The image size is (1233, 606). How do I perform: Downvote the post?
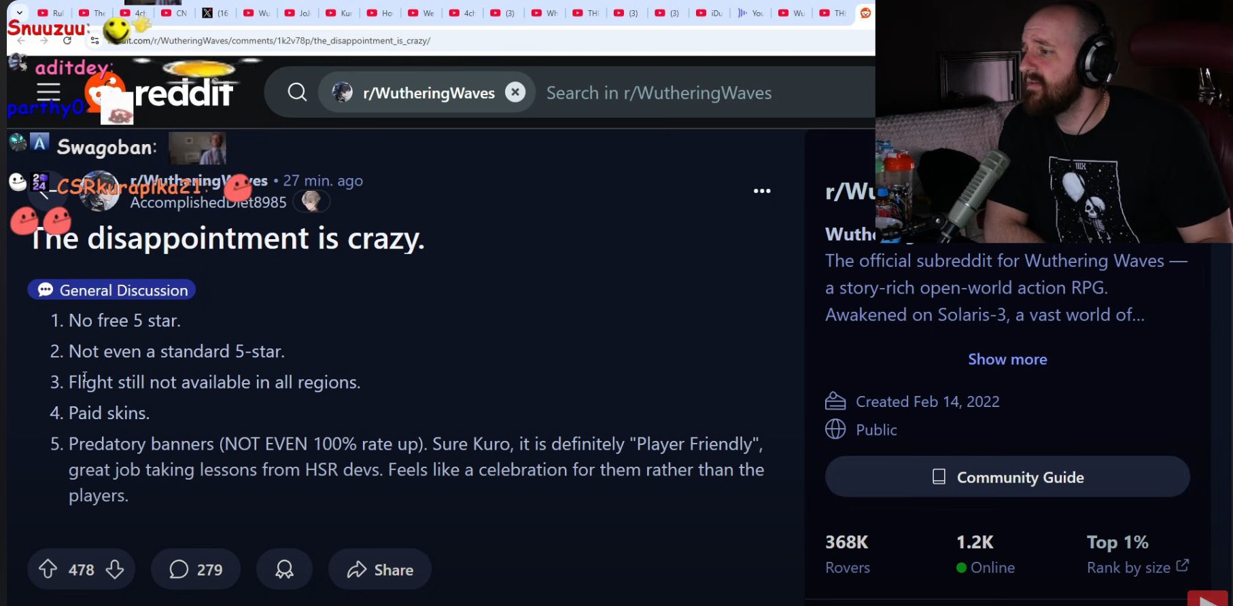115,569
